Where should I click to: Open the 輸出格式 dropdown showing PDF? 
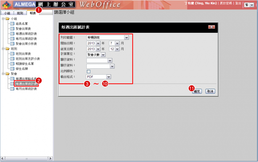98,77
